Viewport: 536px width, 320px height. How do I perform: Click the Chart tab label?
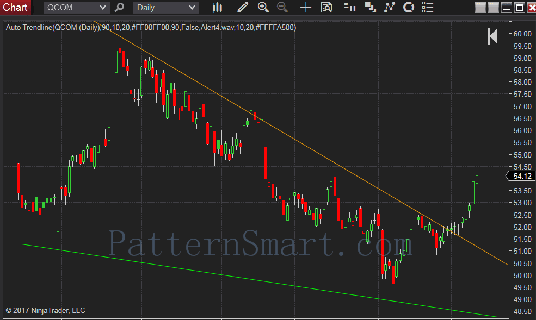tap(15, 7)
